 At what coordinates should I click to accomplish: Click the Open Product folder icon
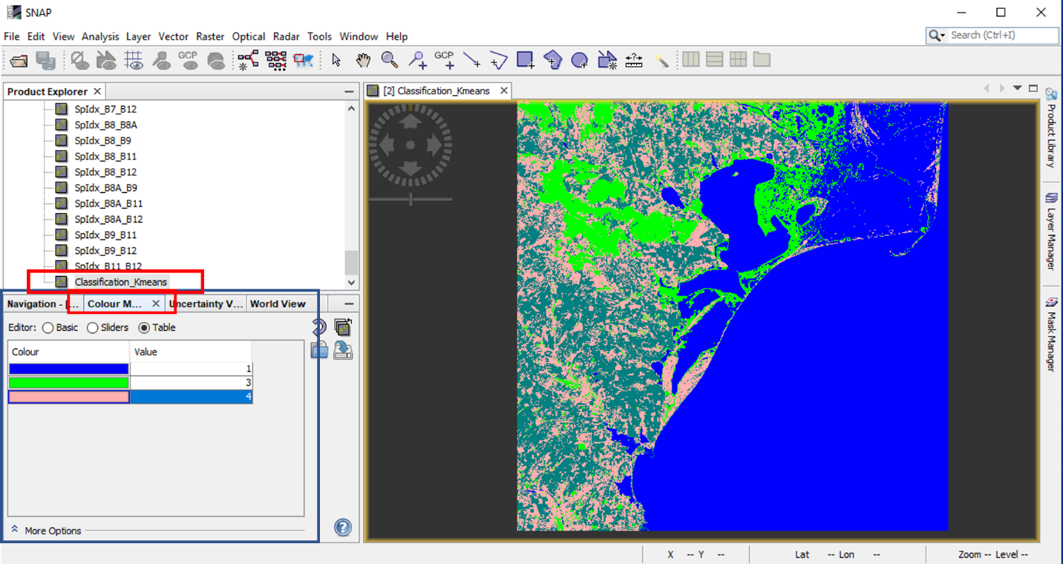pyautogui.click(x=19, y=61)
